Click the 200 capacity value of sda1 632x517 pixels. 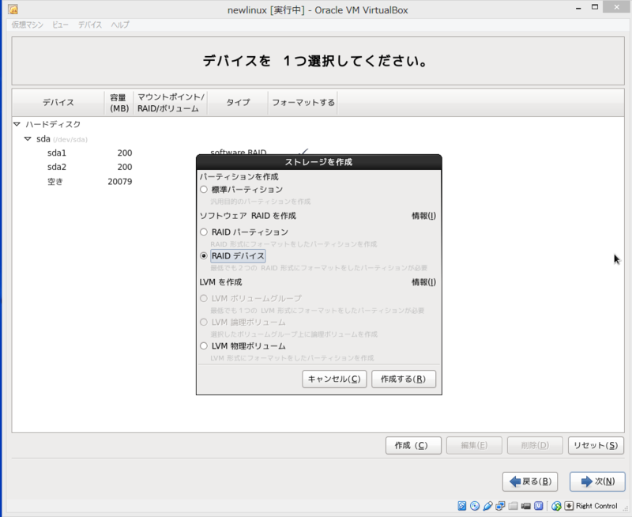coord(125,153)
